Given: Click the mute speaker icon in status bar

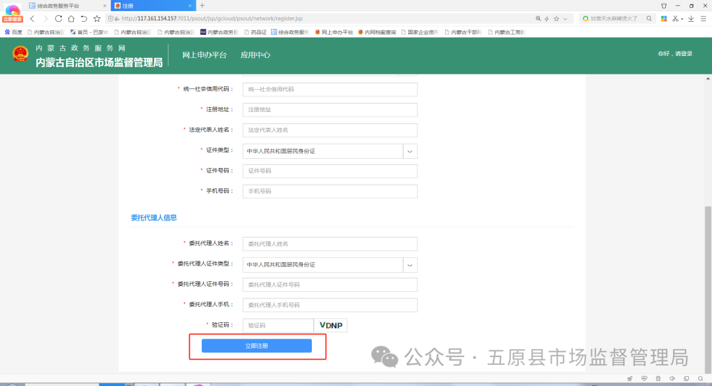Looking at the screenshot, I should pyautogui.click(x=672, y=378).
